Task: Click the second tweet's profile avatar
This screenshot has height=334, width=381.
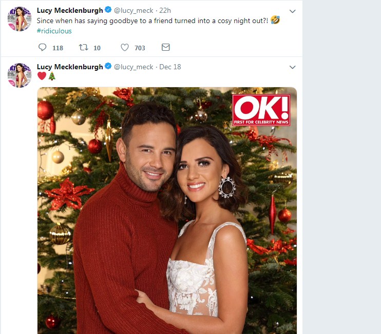Action: [20, 75]
